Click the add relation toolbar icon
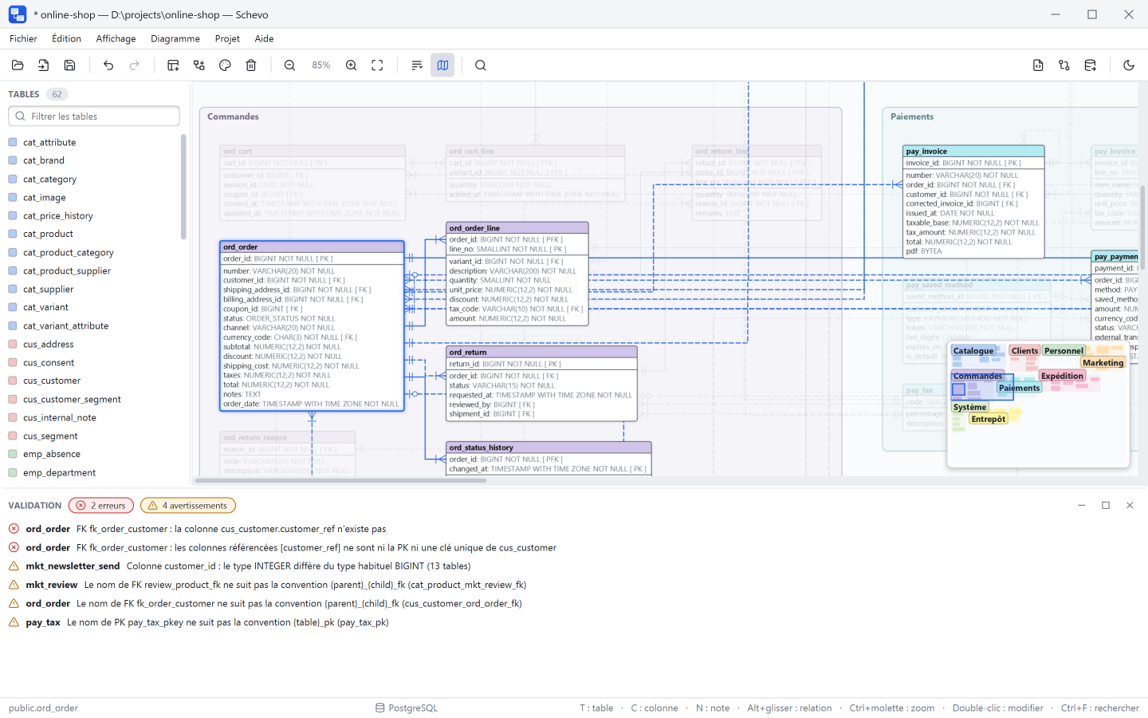1148x718 pixels. point(199,65)
